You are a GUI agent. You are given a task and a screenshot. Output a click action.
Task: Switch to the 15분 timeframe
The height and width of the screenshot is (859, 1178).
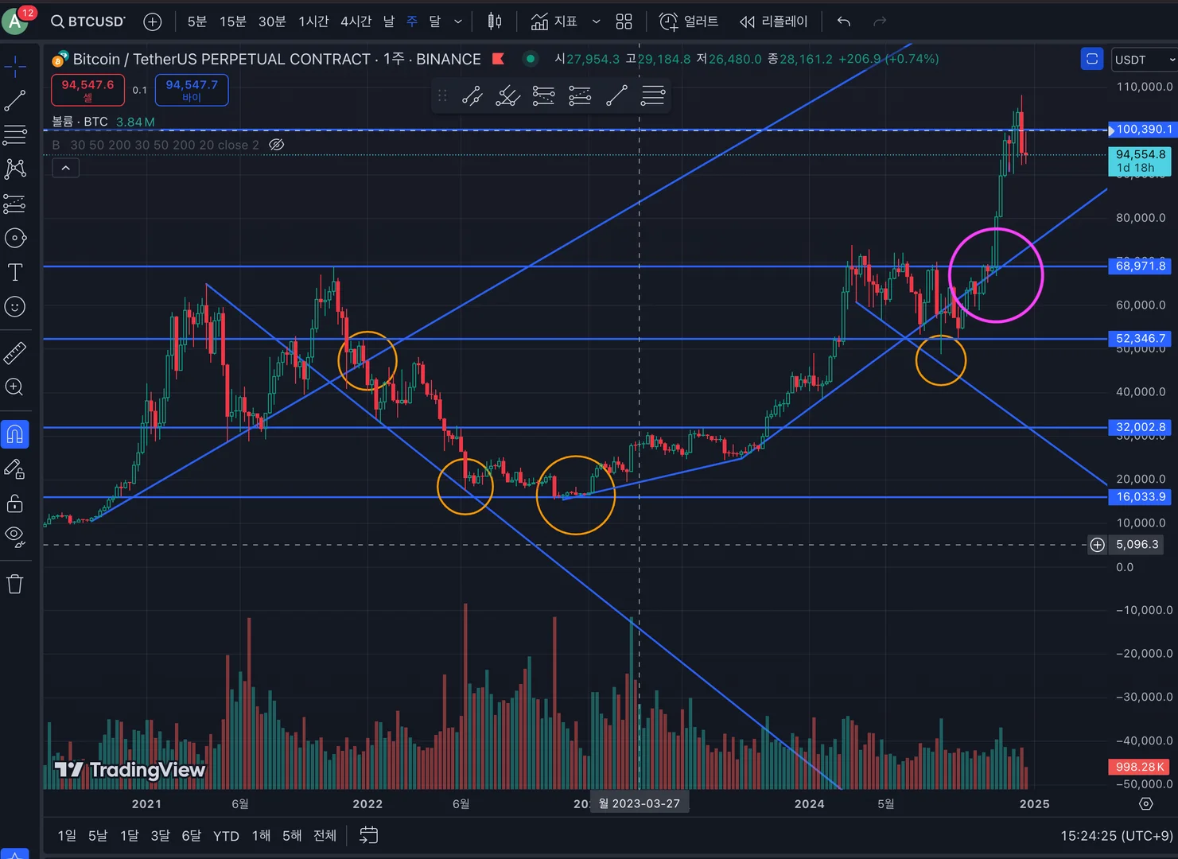[x=233, y=21]
